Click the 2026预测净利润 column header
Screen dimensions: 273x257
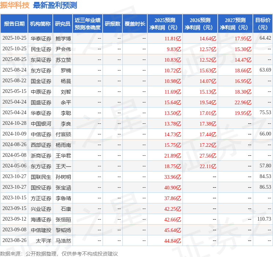click(x=200, y=23)
